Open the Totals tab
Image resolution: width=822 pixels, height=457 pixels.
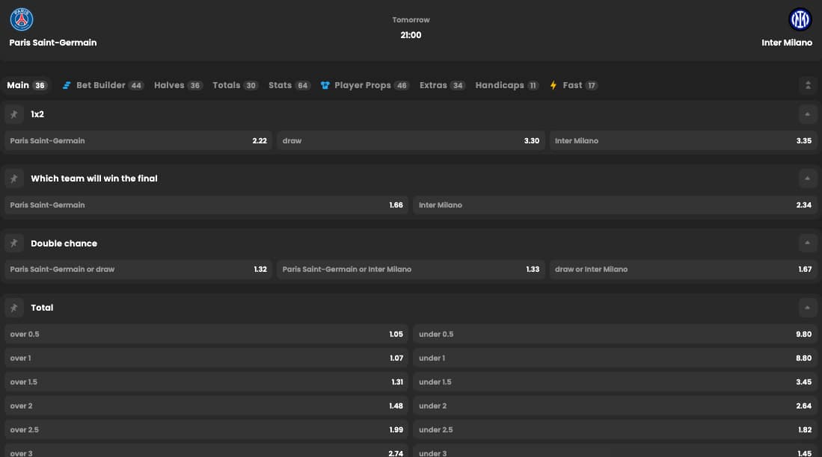point(236,85)
